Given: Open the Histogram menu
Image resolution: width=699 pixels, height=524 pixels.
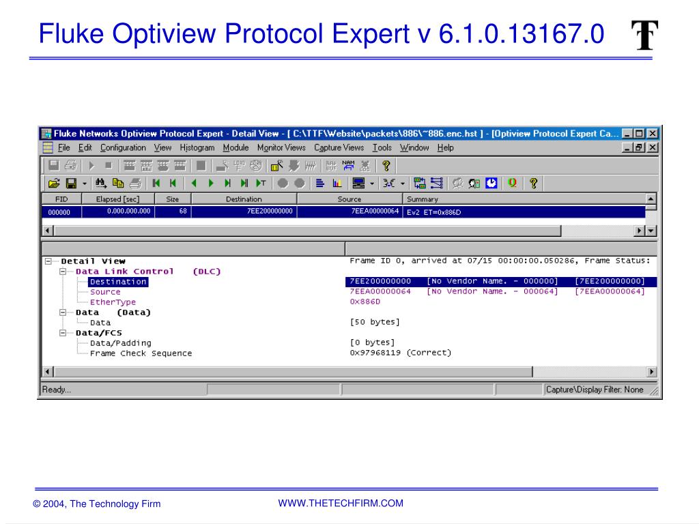Looking at the screenshot, I should tap(197, 148).
